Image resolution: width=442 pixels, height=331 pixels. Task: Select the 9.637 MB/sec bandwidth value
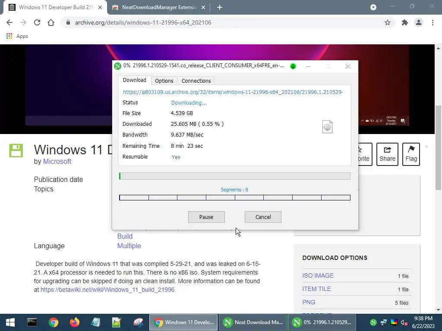187,135
